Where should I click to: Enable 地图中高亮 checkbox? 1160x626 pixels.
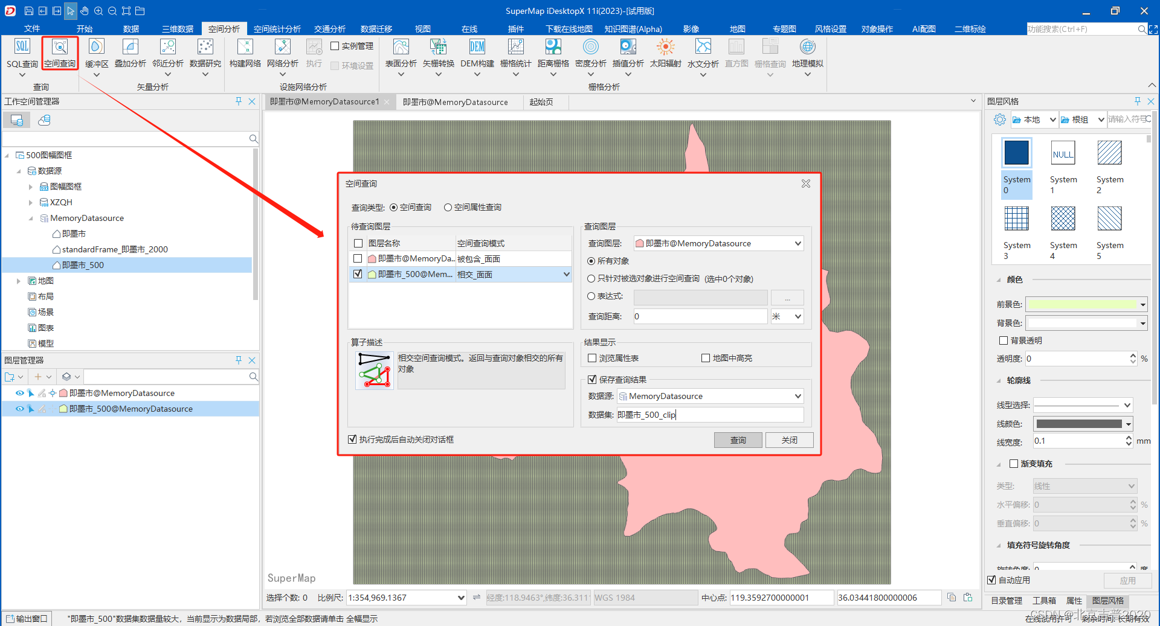(x=706, y=358)
